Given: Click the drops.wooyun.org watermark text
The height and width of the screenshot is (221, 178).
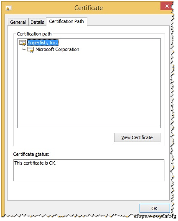Looking at the screenshot, I should coord(155,216).
